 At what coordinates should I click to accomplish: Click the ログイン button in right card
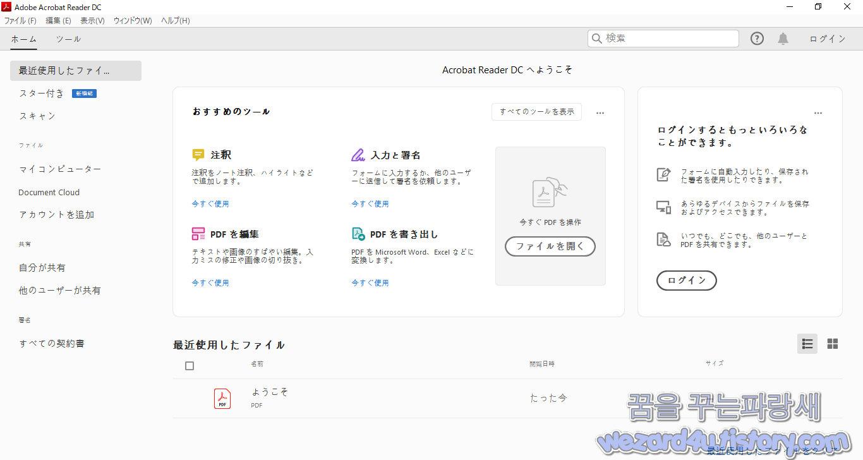click(x=687, y=281)
